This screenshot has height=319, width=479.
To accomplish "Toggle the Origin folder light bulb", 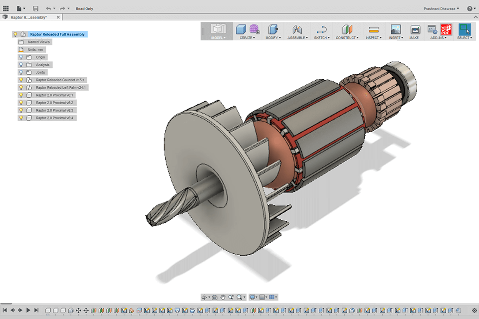I will point(21,57).
